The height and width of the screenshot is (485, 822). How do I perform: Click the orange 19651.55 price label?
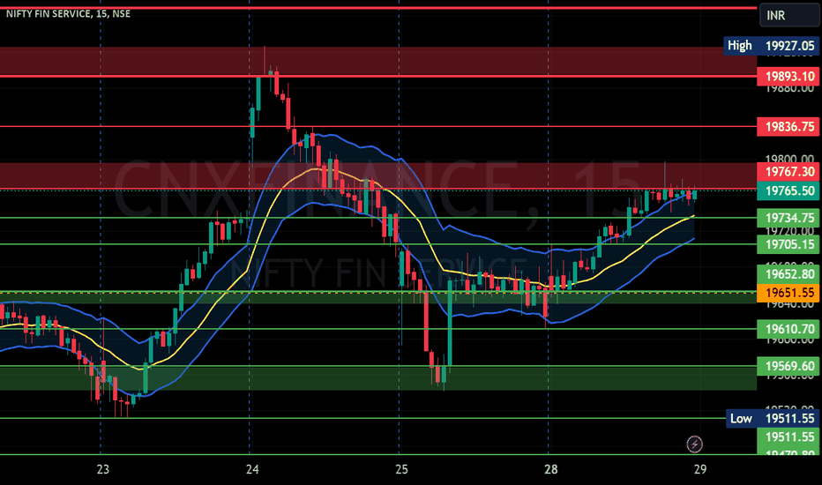pyautogui.click(x=789, y=293)
